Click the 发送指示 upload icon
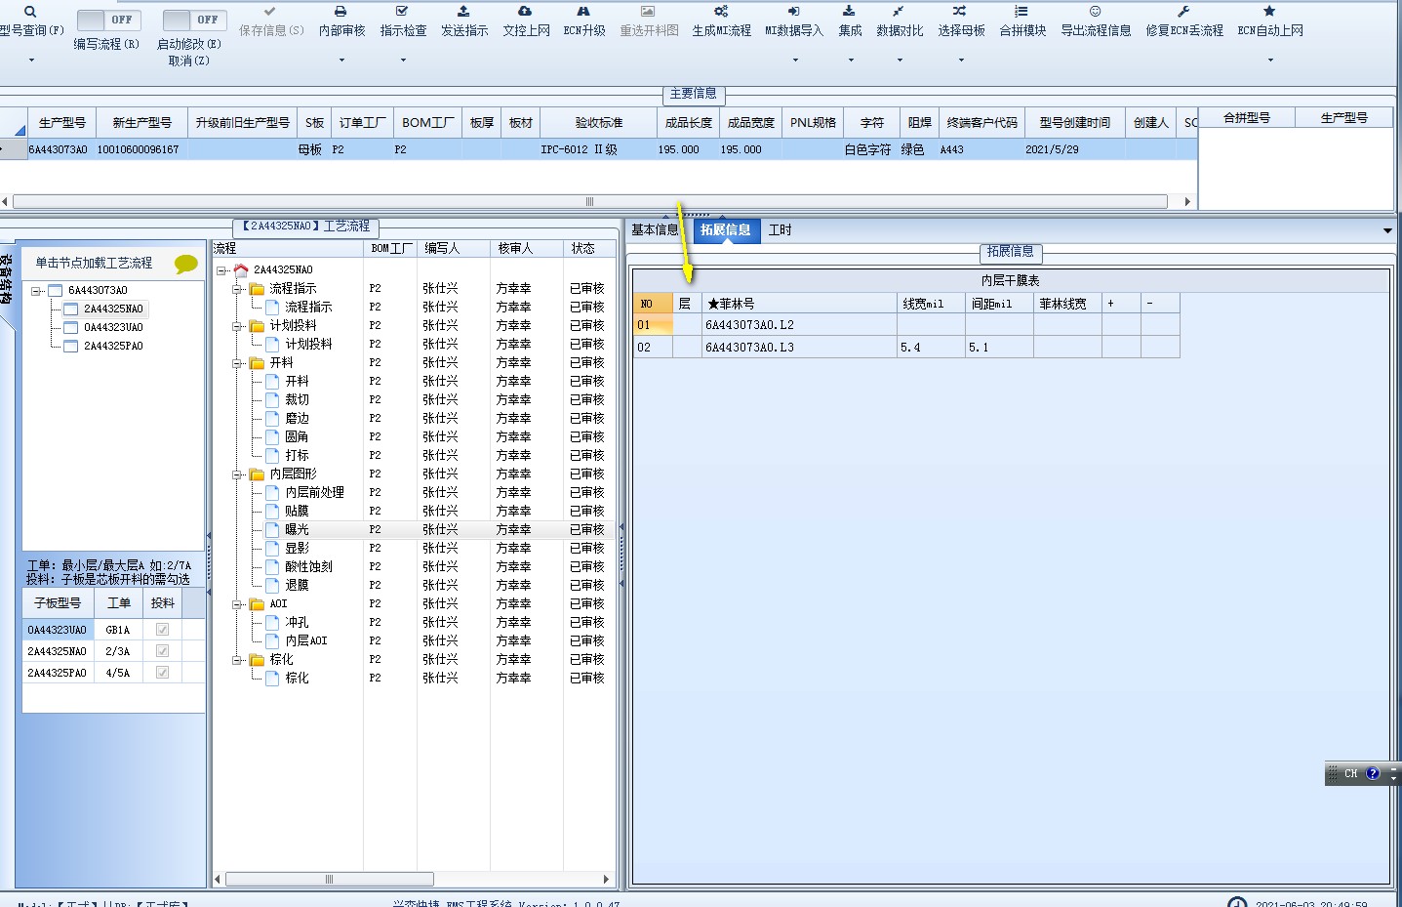This screenshot has height=907, width=1402. [x=463, y=12]
